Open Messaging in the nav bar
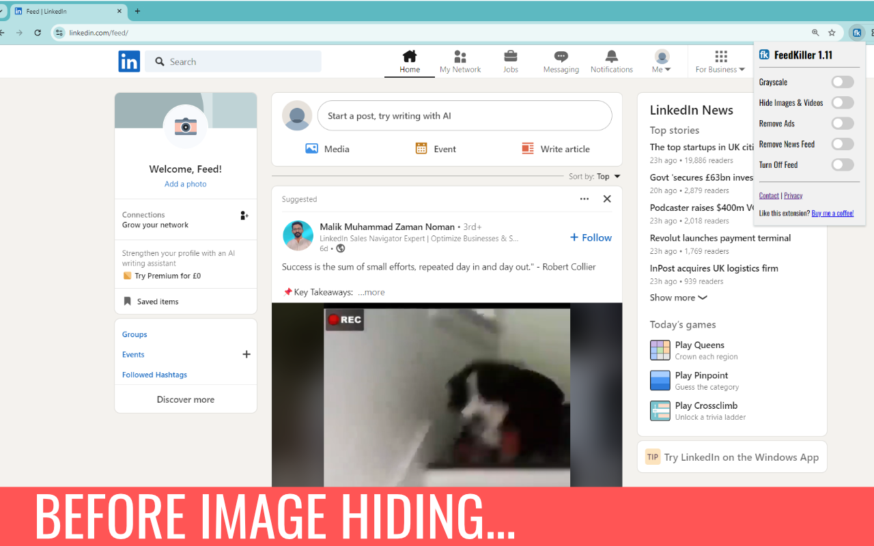Viewport: 874px width, 546px height. point(561,61)
